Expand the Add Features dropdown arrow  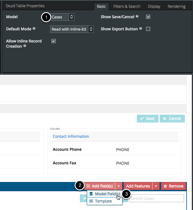[156, 186]
